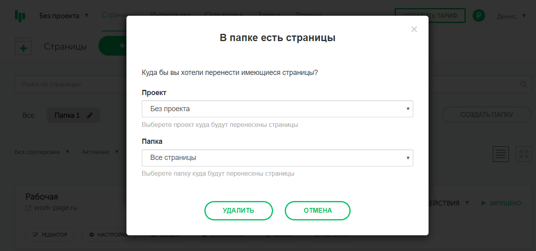Open the Без сортировки sort dropdown
536x251 pixels.
[x=42, y=152]
